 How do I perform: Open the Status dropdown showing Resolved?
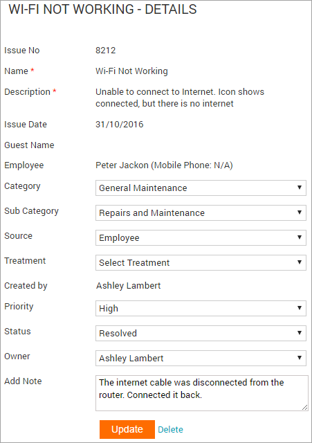pos(201,333)
